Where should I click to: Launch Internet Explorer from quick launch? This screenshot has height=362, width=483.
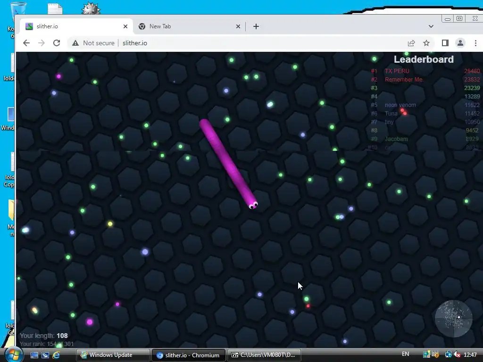pos(57,355)
